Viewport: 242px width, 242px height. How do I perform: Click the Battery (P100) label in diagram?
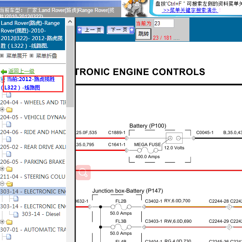pyautogui.click(x=148, y=126)
